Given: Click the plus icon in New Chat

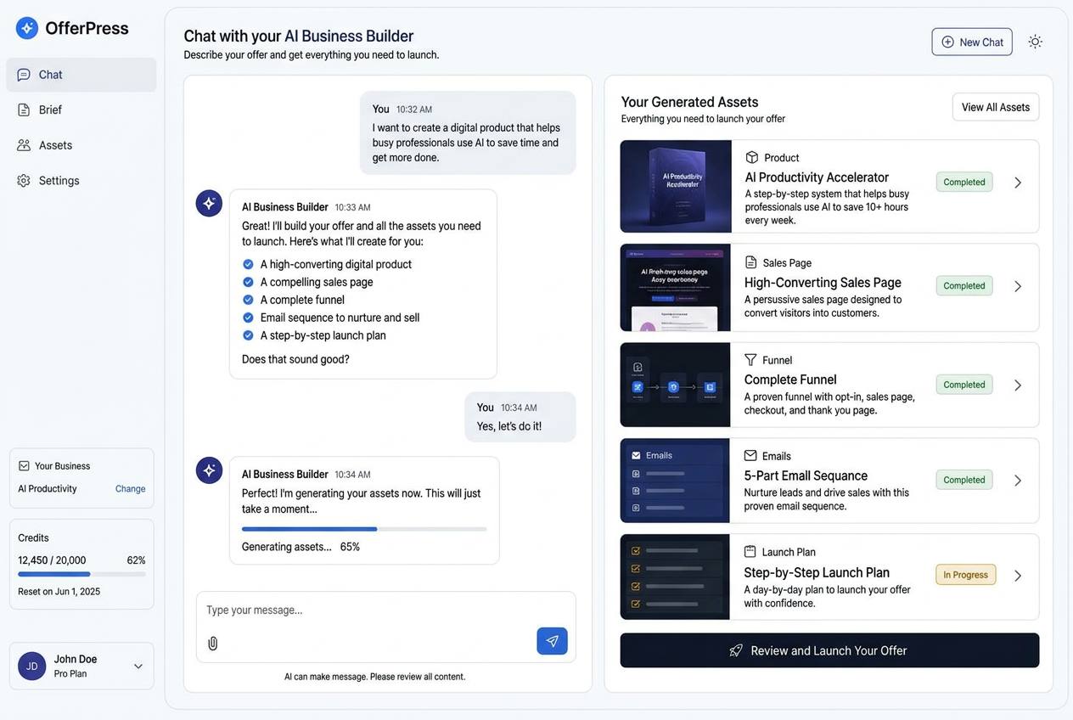Looking at the screenshot, I should point(948,42).
